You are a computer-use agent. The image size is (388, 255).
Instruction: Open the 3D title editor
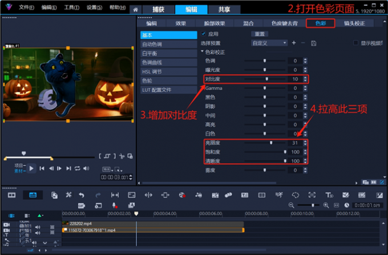coord(329,195)
